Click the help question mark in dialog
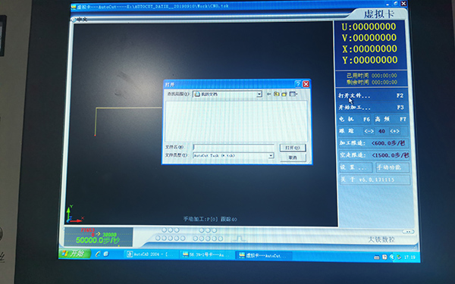 (x=298, y=84)
